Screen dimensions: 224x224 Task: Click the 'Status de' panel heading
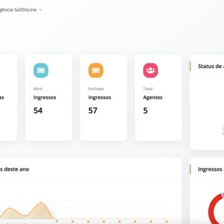pyautogui.click(x=211, y=67)
